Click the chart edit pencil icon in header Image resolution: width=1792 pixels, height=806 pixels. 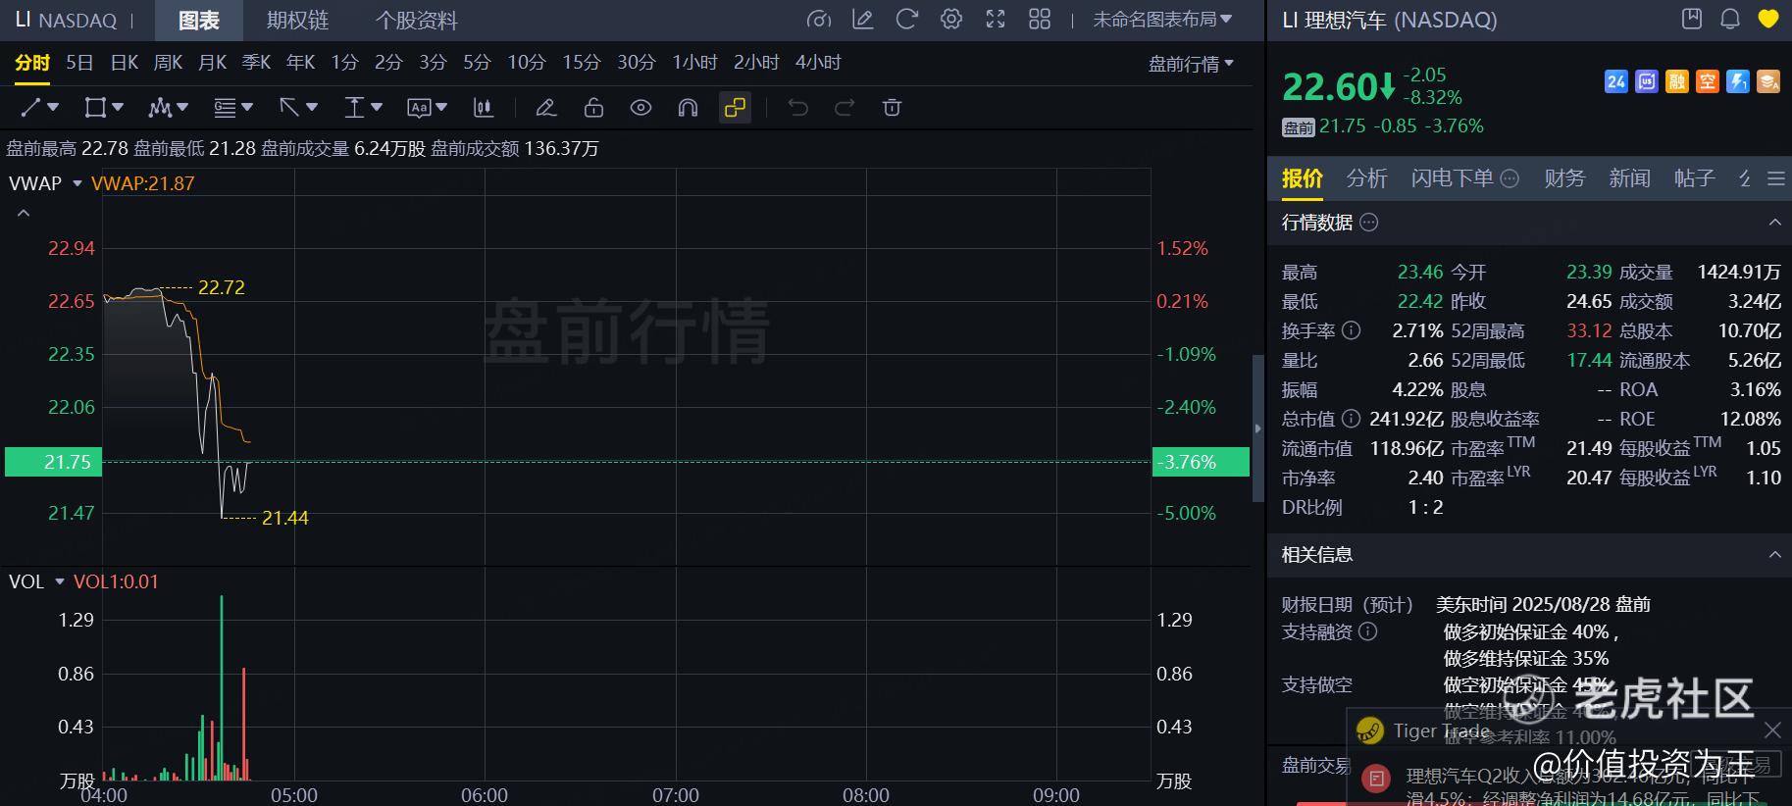(863, 19)
